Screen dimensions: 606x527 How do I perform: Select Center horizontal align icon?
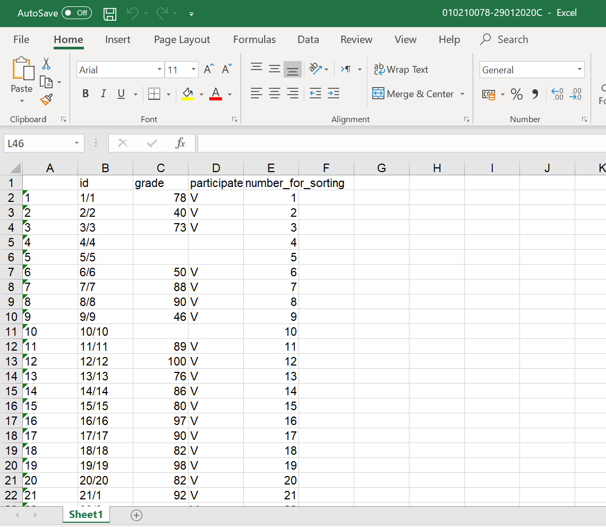pyautogui.click(x=275, y=93)
